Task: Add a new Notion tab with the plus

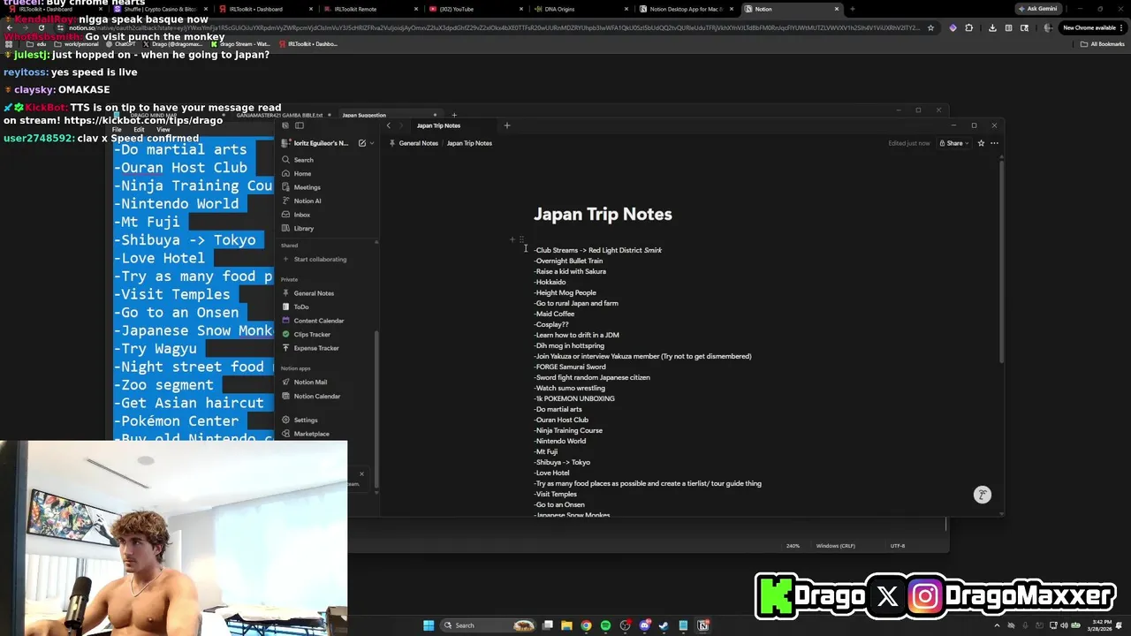Action: pos(506,125)
